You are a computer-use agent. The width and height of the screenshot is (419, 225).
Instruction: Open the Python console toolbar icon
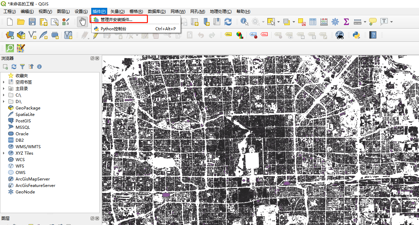(356, 35)
